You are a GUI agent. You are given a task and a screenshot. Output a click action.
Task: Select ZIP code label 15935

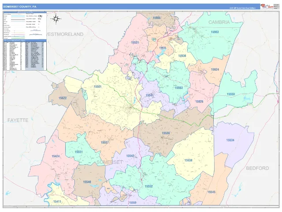coord(163,48)
